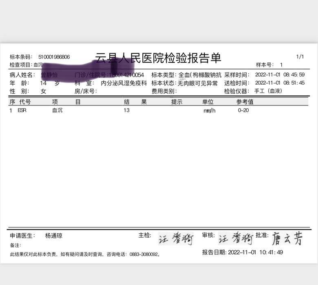Click the unit mm/h
318x285 pixels.
pyautogui.click(x=210, y=111)
